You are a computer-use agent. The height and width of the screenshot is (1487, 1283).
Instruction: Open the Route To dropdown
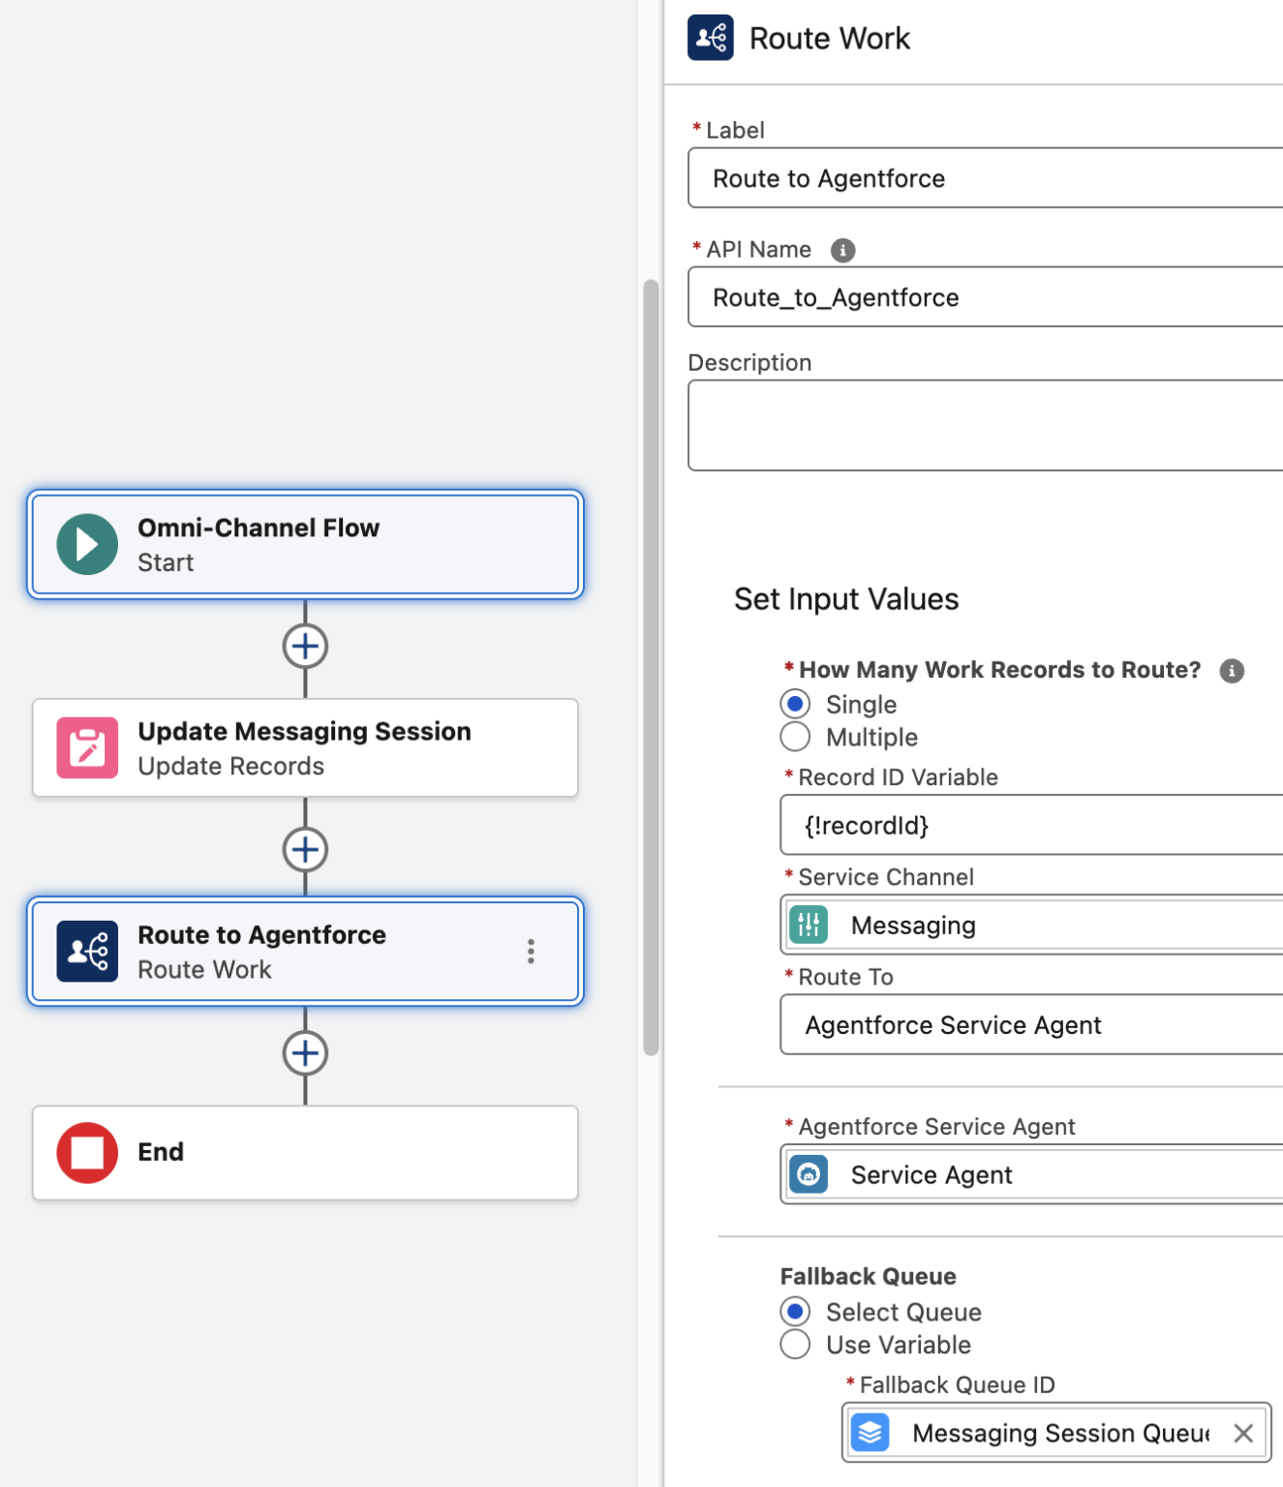coord(1032,1024)
